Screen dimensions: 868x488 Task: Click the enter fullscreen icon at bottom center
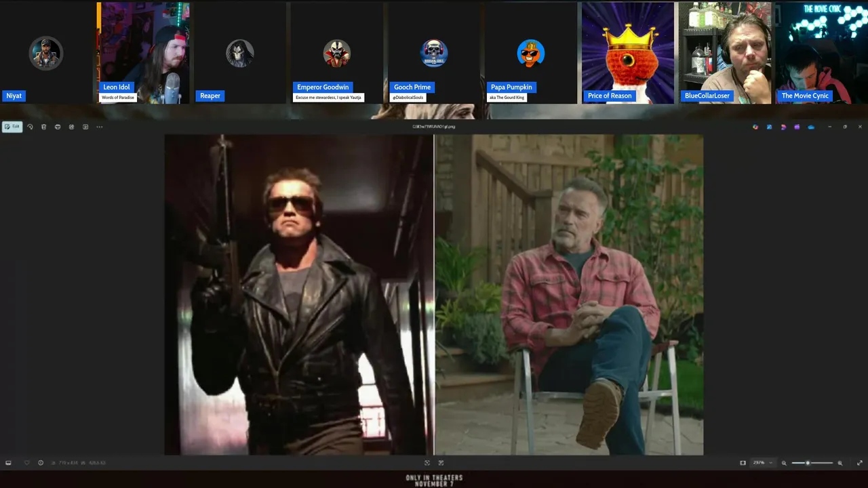tap(427, 463)
